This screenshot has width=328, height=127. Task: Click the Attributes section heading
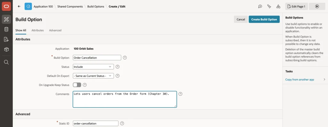coord(23,39)
